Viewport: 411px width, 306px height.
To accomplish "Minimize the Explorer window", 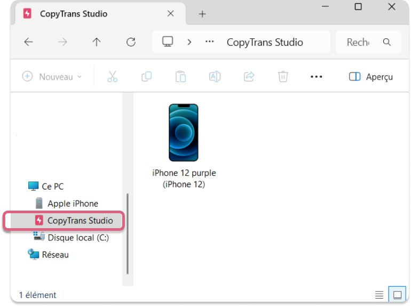I will tap(325, 6).
